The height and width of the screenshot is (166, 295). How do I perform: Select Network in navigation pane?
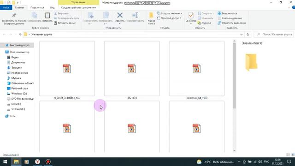10,116
